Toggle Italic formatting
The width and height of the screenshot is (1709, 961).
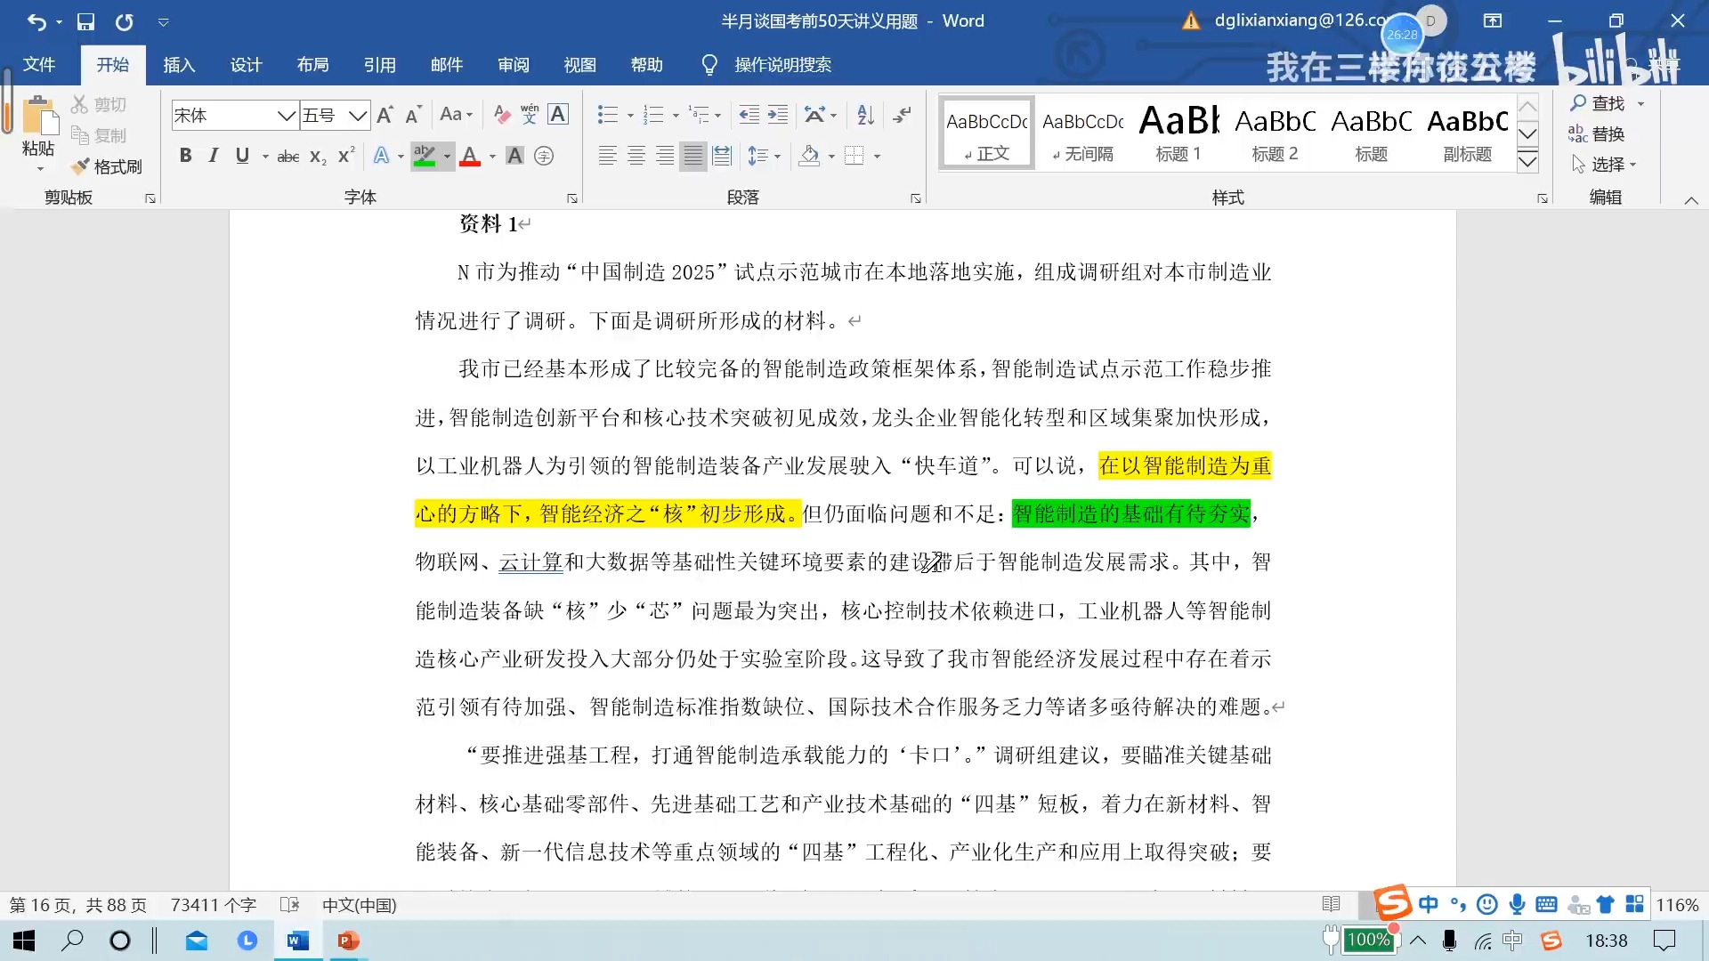(x=214, y=157)
